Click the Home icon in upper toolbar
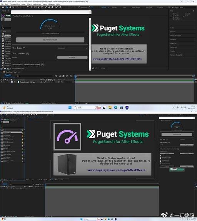 3,7
